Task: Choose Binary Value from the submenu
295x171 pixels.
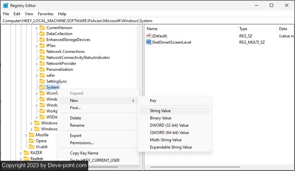Action: click(x=175, y=118)
